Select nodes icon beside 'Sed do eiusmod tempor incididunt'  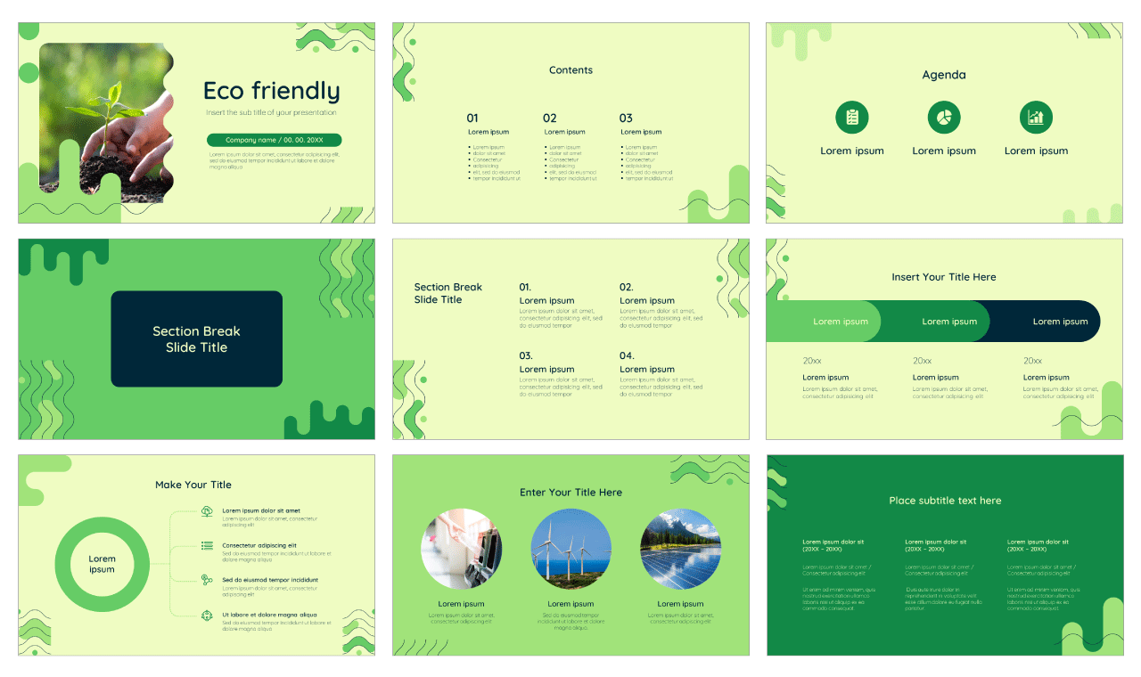(207, 580)
